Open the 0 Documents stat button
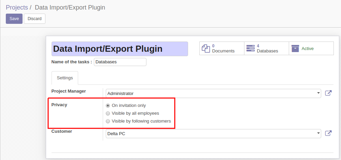341x160 pixels. click(222, 48)
